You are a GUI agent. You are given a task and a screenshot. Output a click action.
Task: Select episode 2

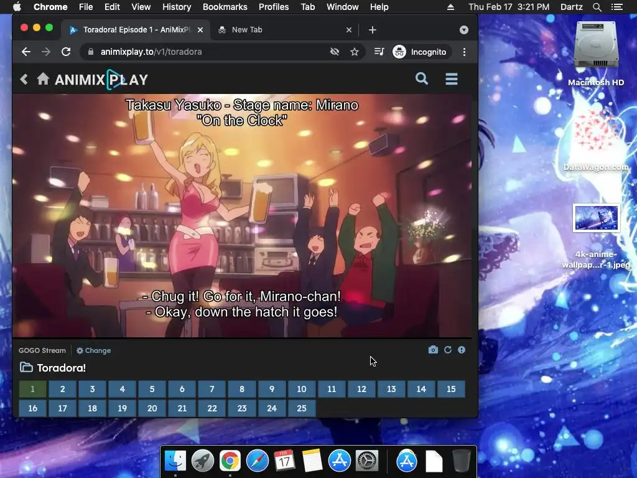point(63,389)
